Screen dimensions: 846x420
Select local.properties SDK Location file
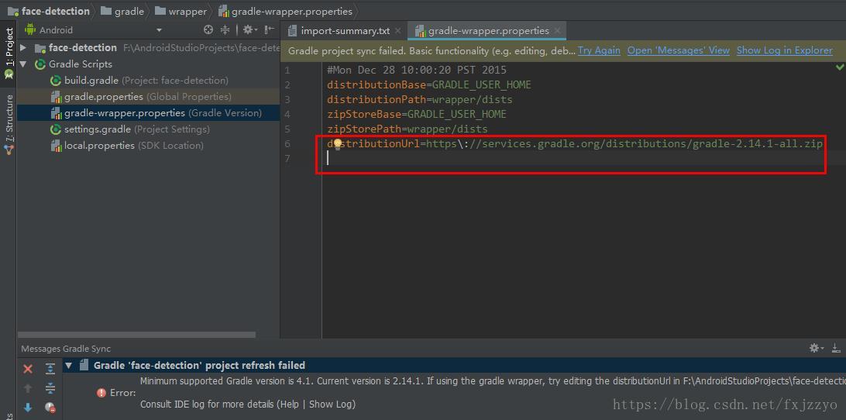pyautogui.click(x=99, y=145)
